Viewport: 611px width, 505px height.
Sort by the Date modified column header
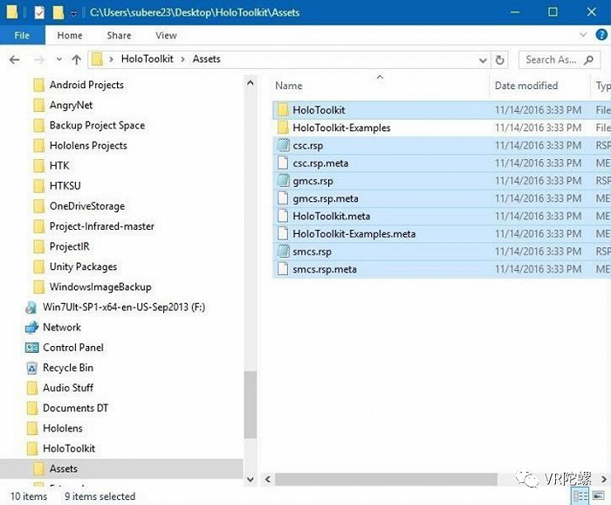coord(525,86)
